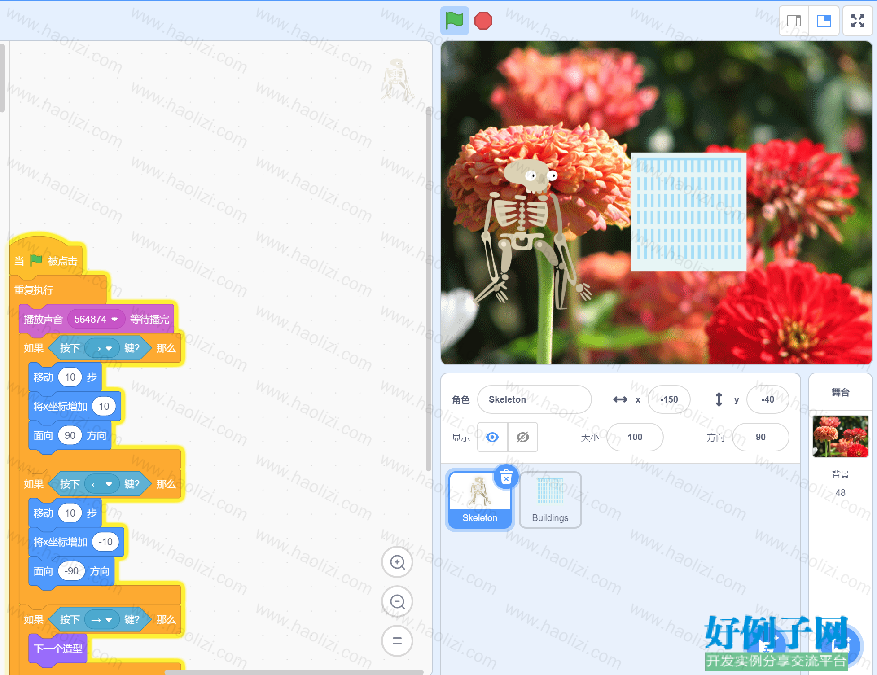Screen dimensions: 877x675
Task: Zoom in the code workspace
Action: tap(397, 562)
